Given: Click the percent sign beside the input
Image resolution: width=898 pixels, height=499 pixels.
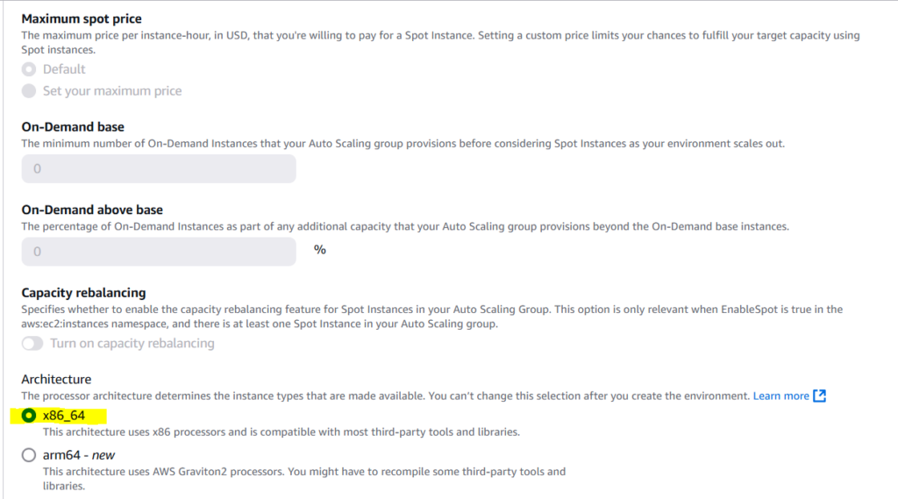Looking at the screenshot, I should (x=319, y=250).
